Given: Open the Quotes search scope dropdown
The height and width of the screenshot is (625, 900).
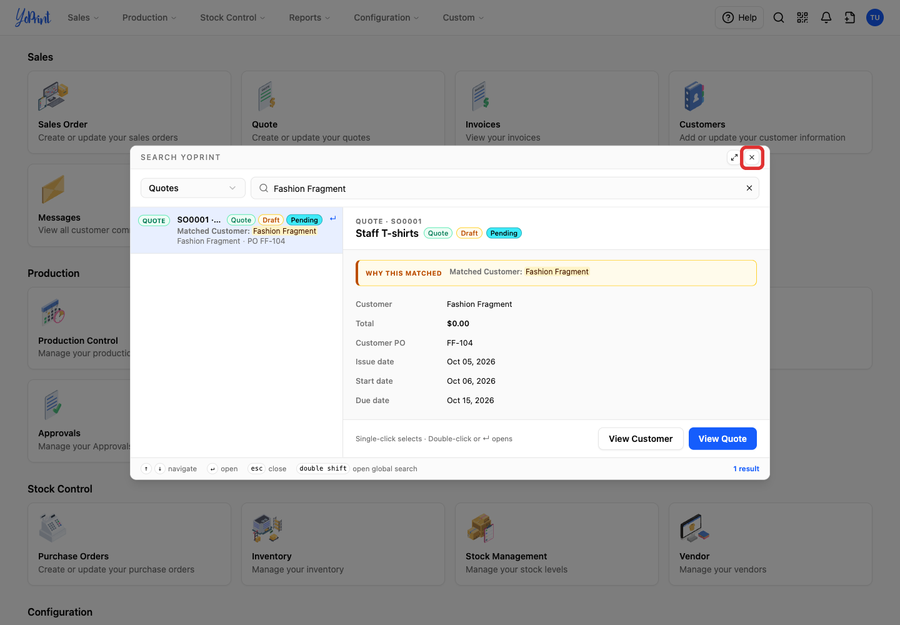Looking at the screenshot, I should coord(192,188).
